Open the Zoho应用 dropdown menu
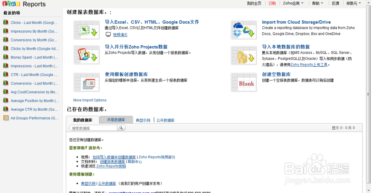Viewport: 371px width, 193px height. (293, 3)
